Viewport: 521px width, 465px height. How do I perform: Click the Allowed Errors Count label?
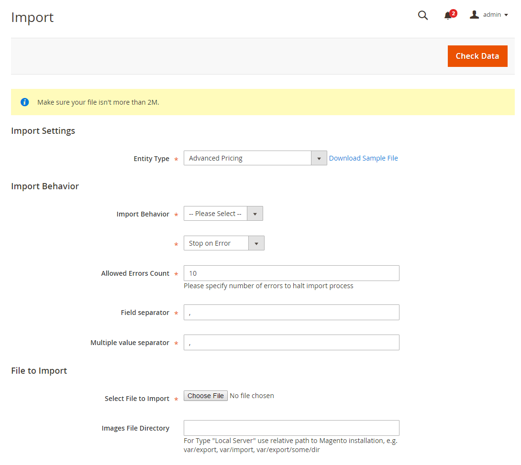135,273
